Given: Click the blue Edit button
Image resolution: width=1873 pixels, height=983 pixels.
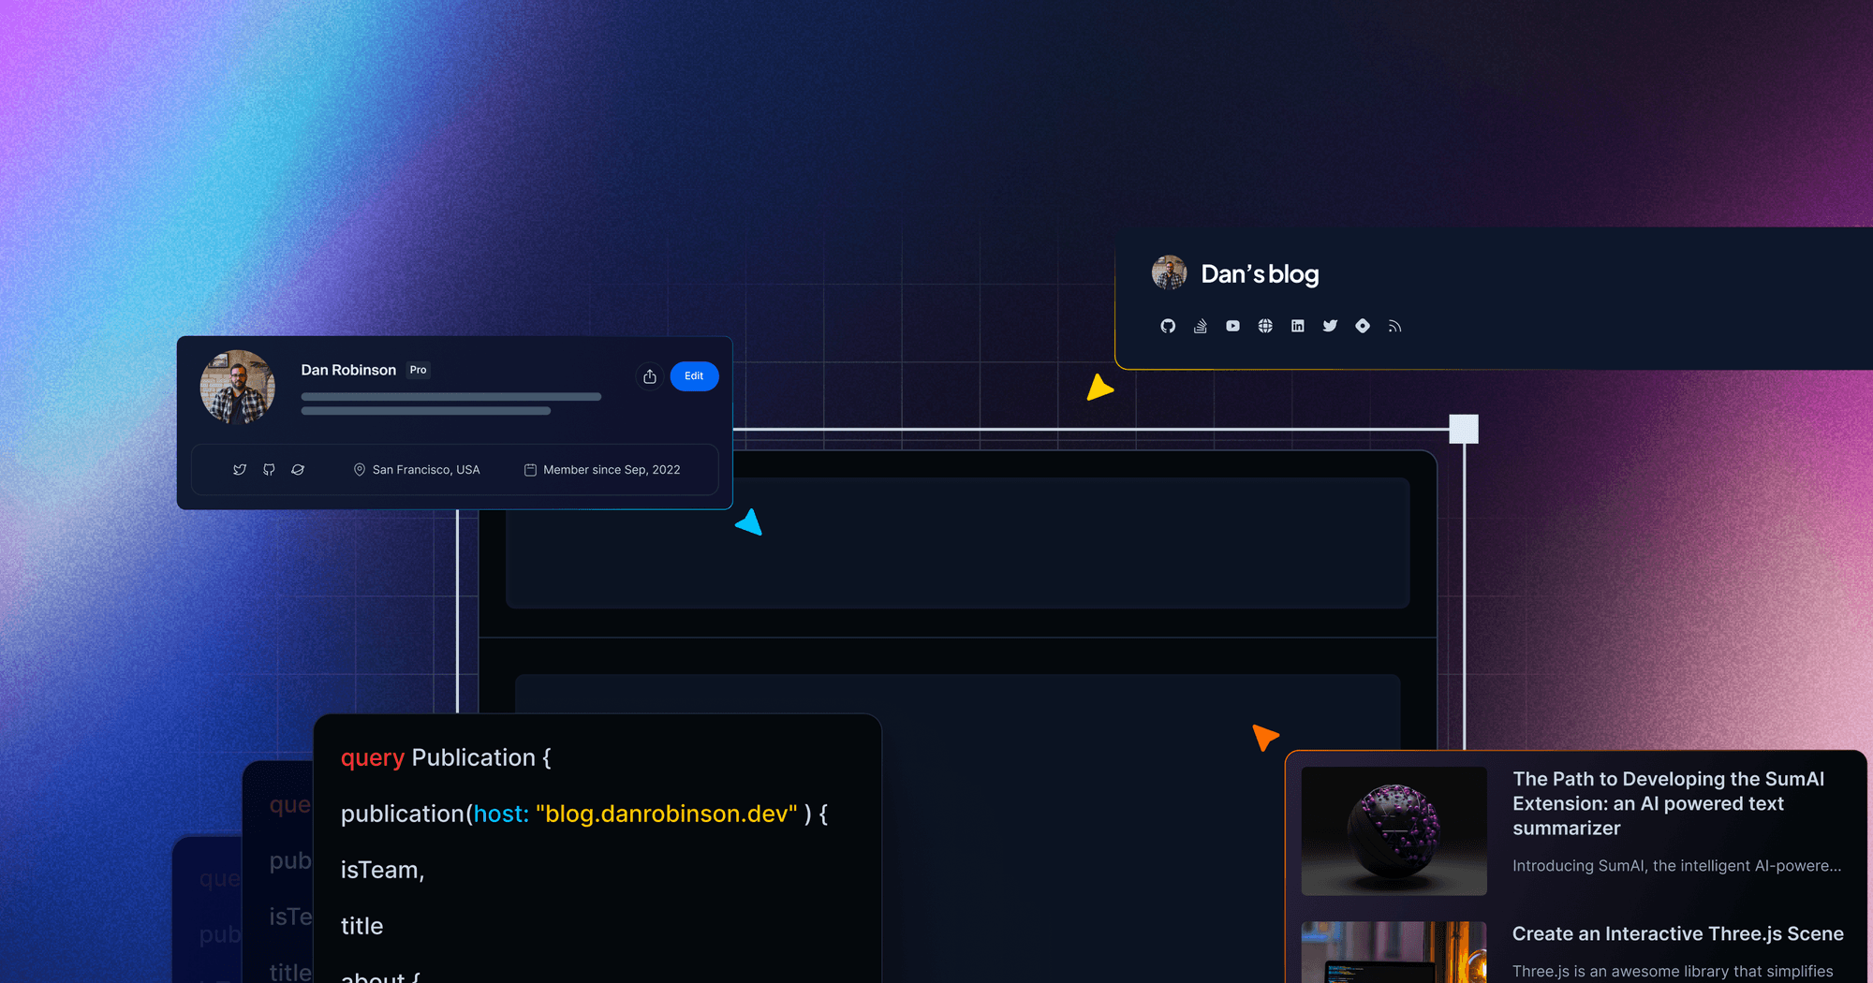Looking at the screenshot, I should pos(694,376).
